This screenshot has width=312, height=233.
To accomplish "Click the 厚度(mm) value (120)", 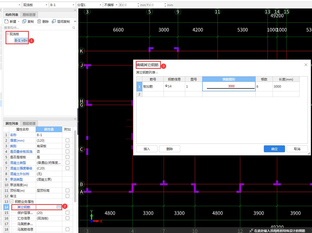I will point(49,140).
